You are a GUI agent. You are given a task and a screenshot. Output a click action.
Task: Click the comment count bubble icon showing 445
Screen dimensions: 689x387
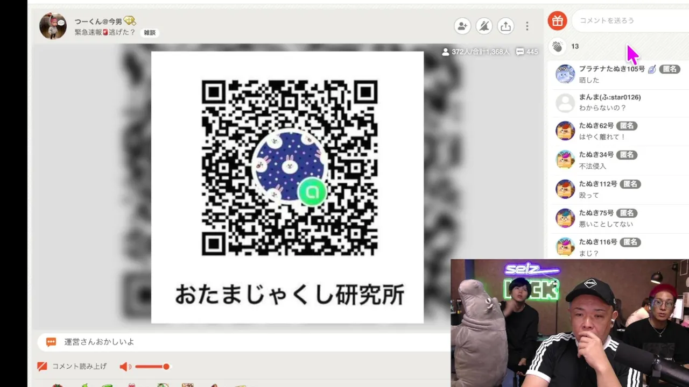pyautogui.click(x=520, y=52)
